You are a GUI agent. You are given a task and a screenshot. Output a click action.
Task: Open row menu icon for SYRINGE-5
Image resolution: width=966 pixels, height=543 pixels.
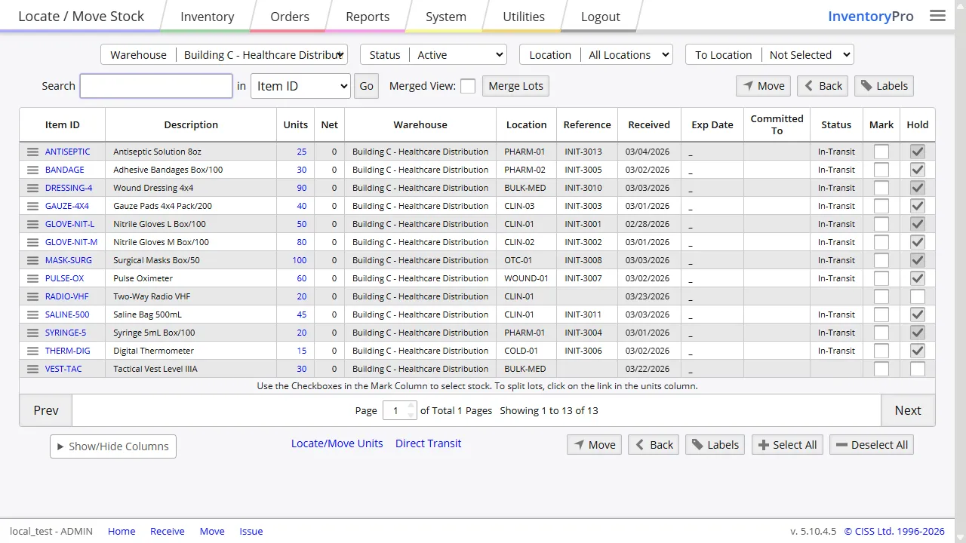coord(32,333)
